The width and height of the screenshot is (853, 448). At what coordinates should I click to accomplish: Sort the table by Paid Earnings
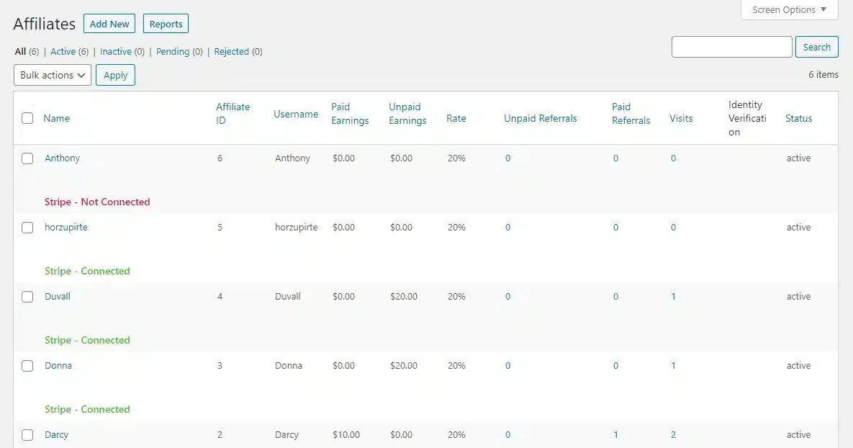coord(350,113)
